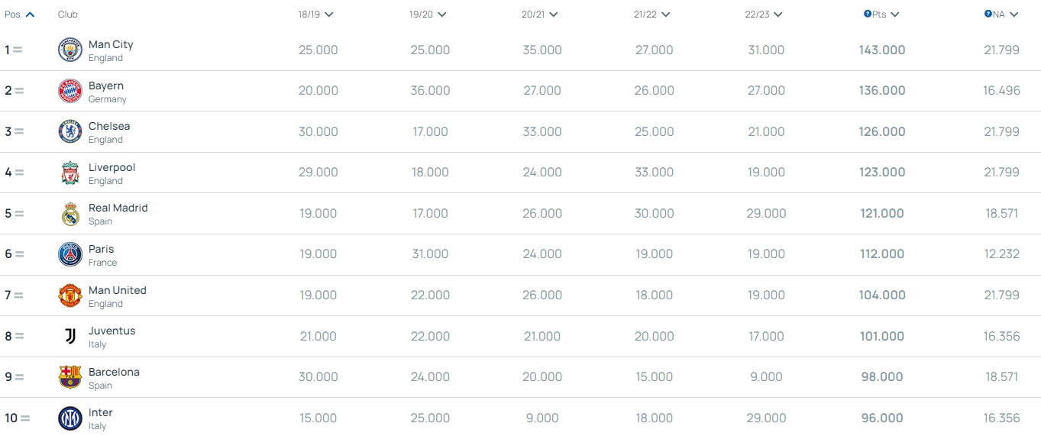Sort by the 19/20 season column
The height and width of the screenshot is (436, 1041).
coord(428,15)
